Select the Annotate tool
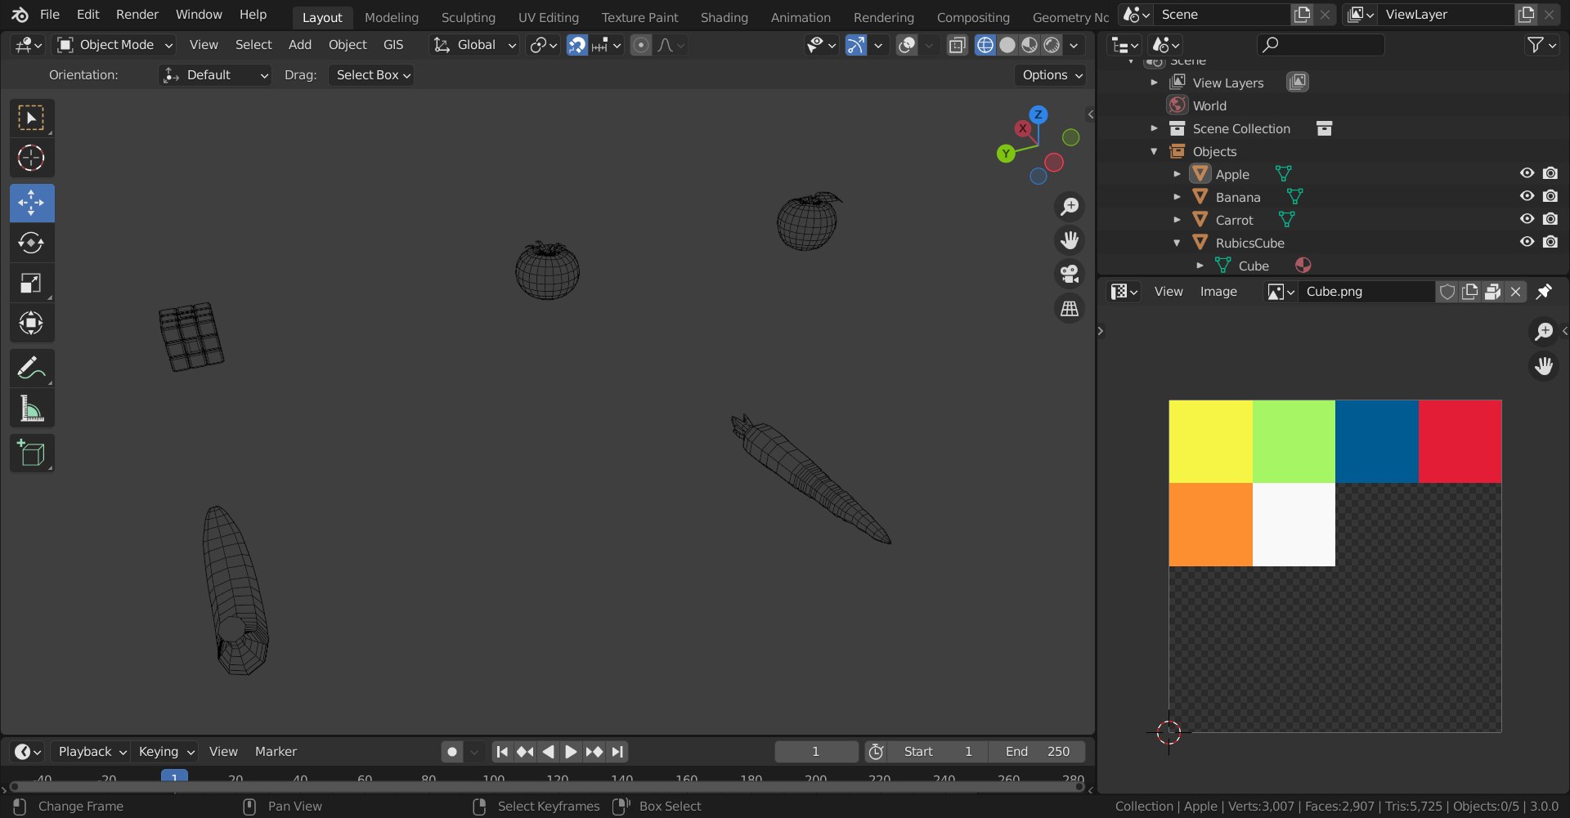Image resolution: width=1570 pixels, height=818 pixels. click(32, 368)
